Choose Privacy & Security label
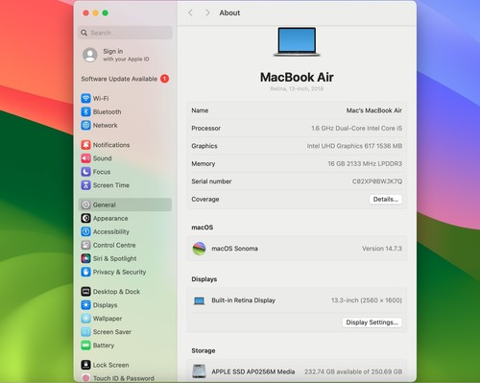 [x=119, y=272]
